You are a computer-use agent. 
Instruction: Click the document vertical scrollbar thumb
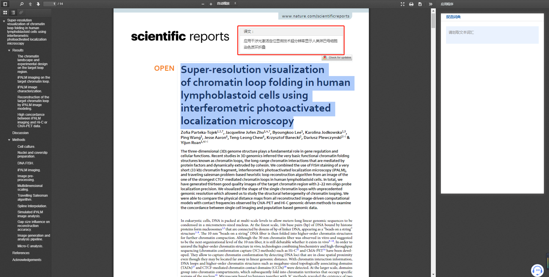click(x=433, y=20)
